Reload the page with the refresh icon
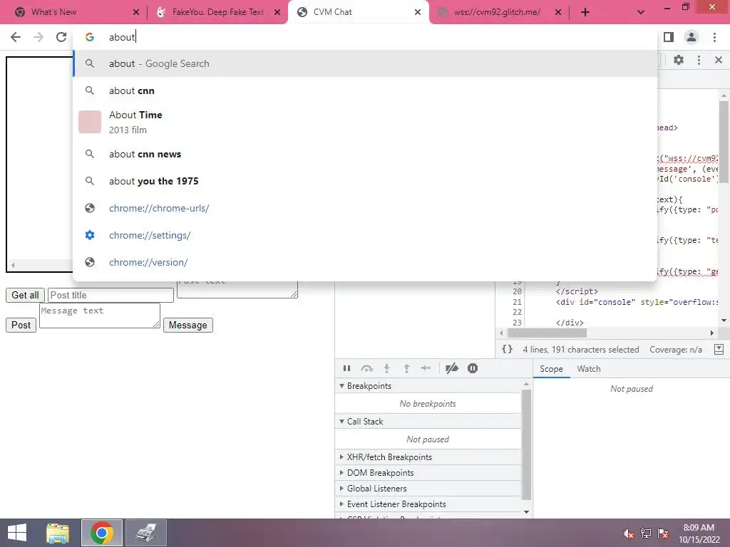Screen dimensions: 730x547 click(x=61, y=37)
